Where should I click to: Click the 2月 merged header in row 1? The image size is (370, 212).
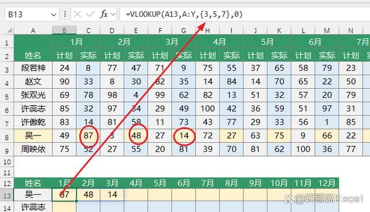124,42
